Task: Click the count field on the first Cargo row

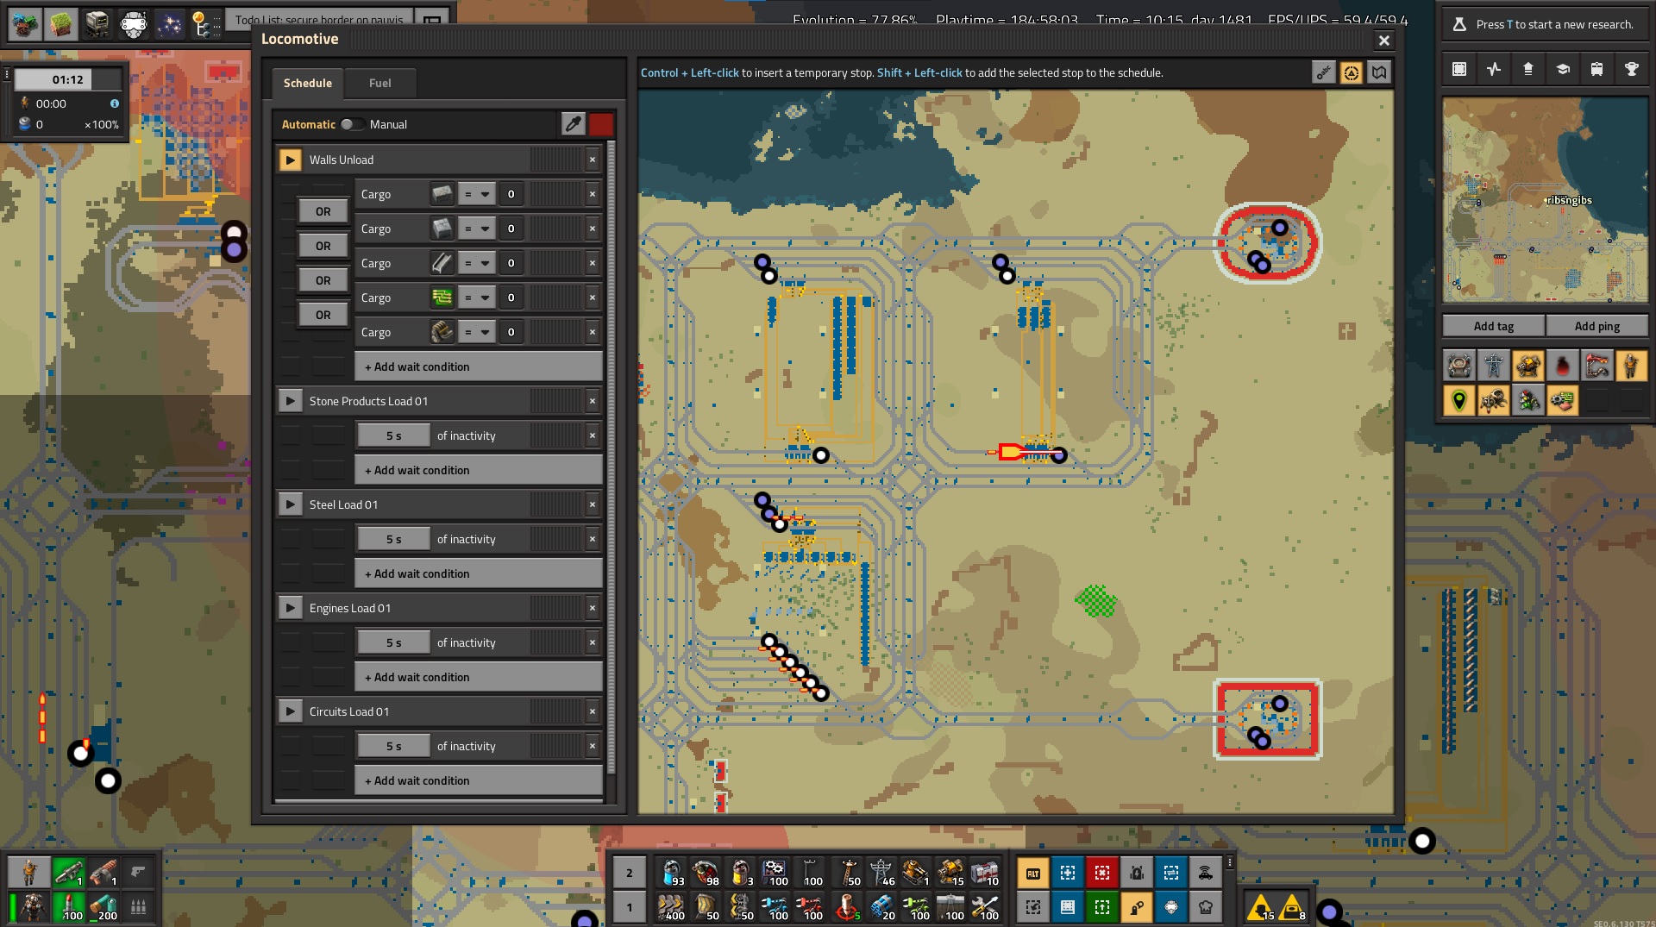Action: (x=511, y=194)
